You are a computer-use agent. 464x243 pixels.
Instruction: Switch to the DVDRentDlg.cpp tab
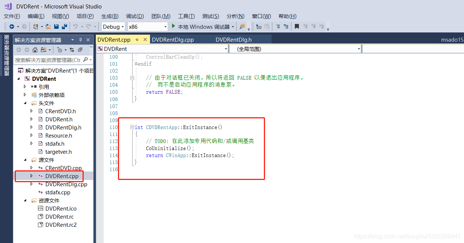point(173,40)
